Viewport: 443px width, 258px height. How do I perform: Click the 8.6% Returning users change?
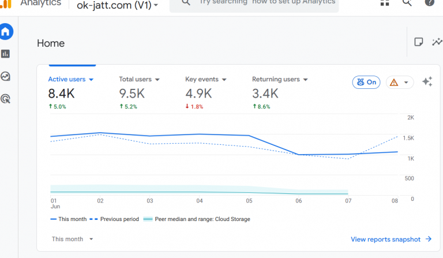click(261, 107)
